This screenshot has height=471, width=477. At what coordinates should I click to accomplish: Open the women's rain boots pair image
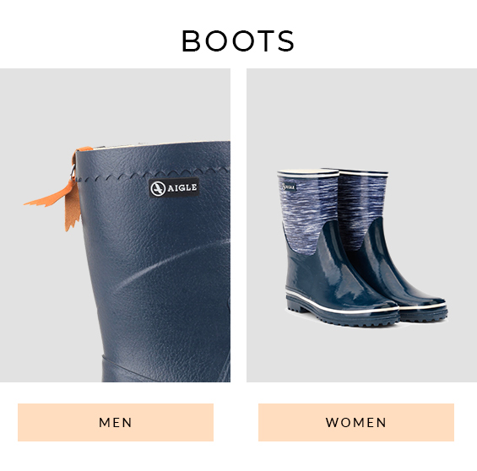point(361,225)
